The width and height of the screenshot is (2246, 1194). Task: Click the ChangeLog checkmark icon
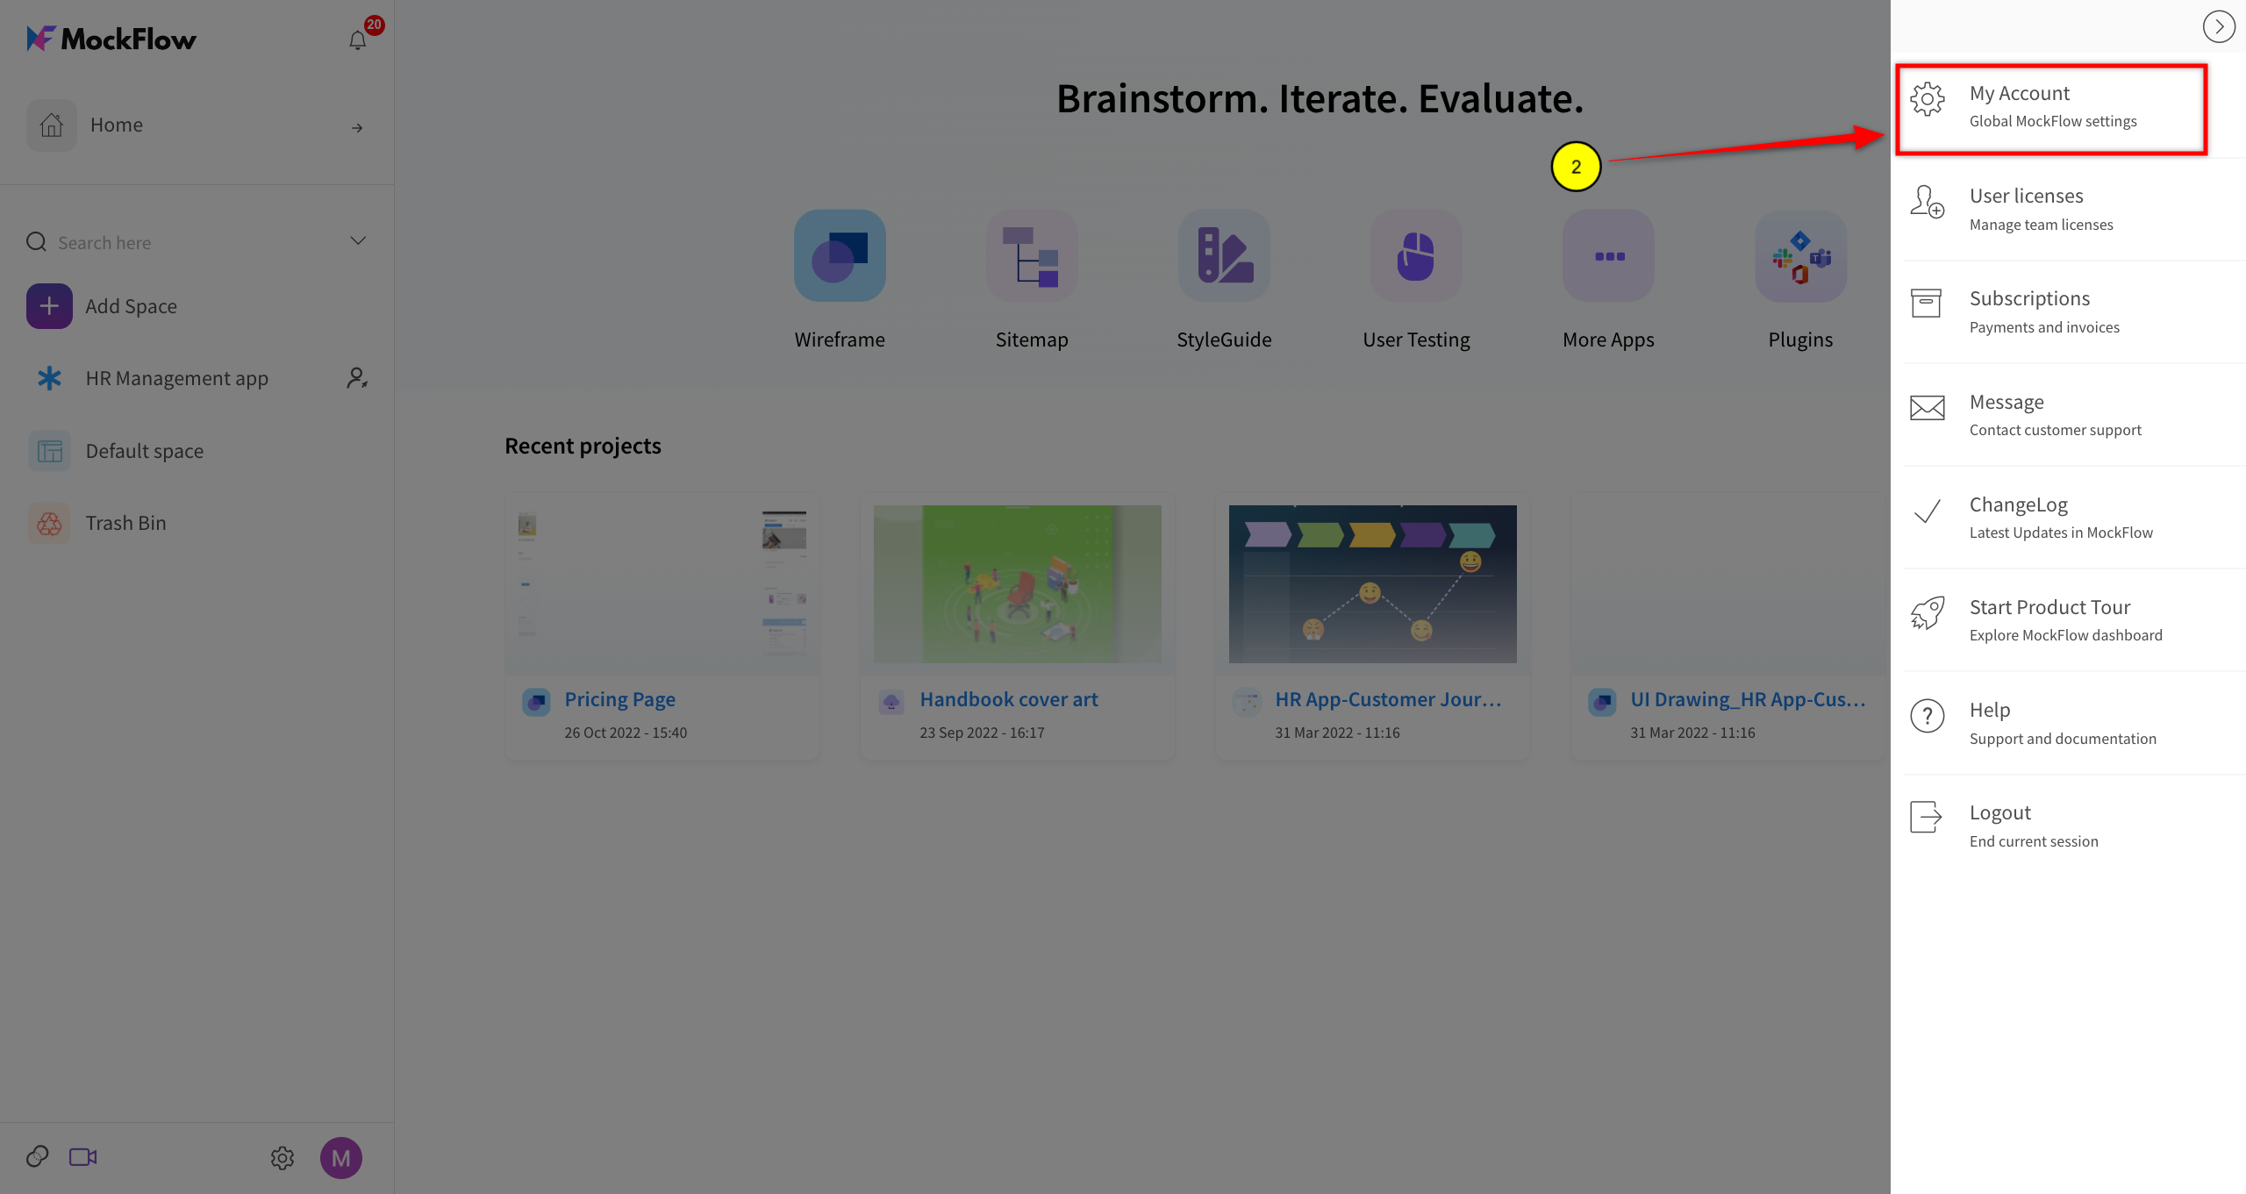[x=1928, y=511]
